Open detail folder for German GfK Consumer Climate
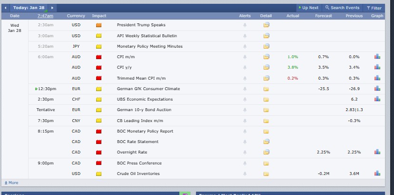Image resolution: width=394 pixels, height=195 pixels. [266, 89]
